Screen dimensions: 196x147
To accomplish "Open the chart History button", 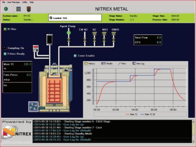I will [x=90, y=63].
